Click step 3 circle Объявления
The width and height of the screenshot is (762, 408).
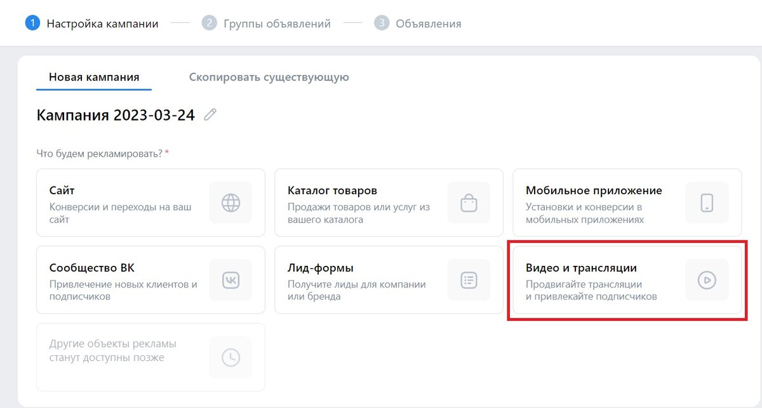tap(381, 23)
